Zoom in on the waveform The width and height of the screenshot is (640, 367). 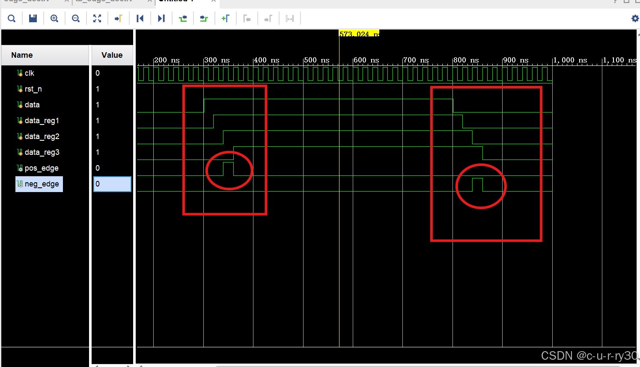pyautogui.click(x=54, y=18)
